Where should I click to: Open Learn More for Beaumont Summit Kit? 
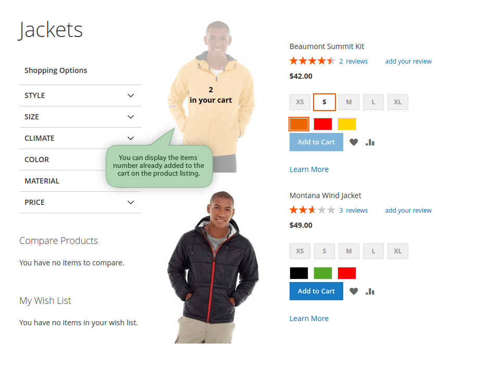tap(309, 169)
